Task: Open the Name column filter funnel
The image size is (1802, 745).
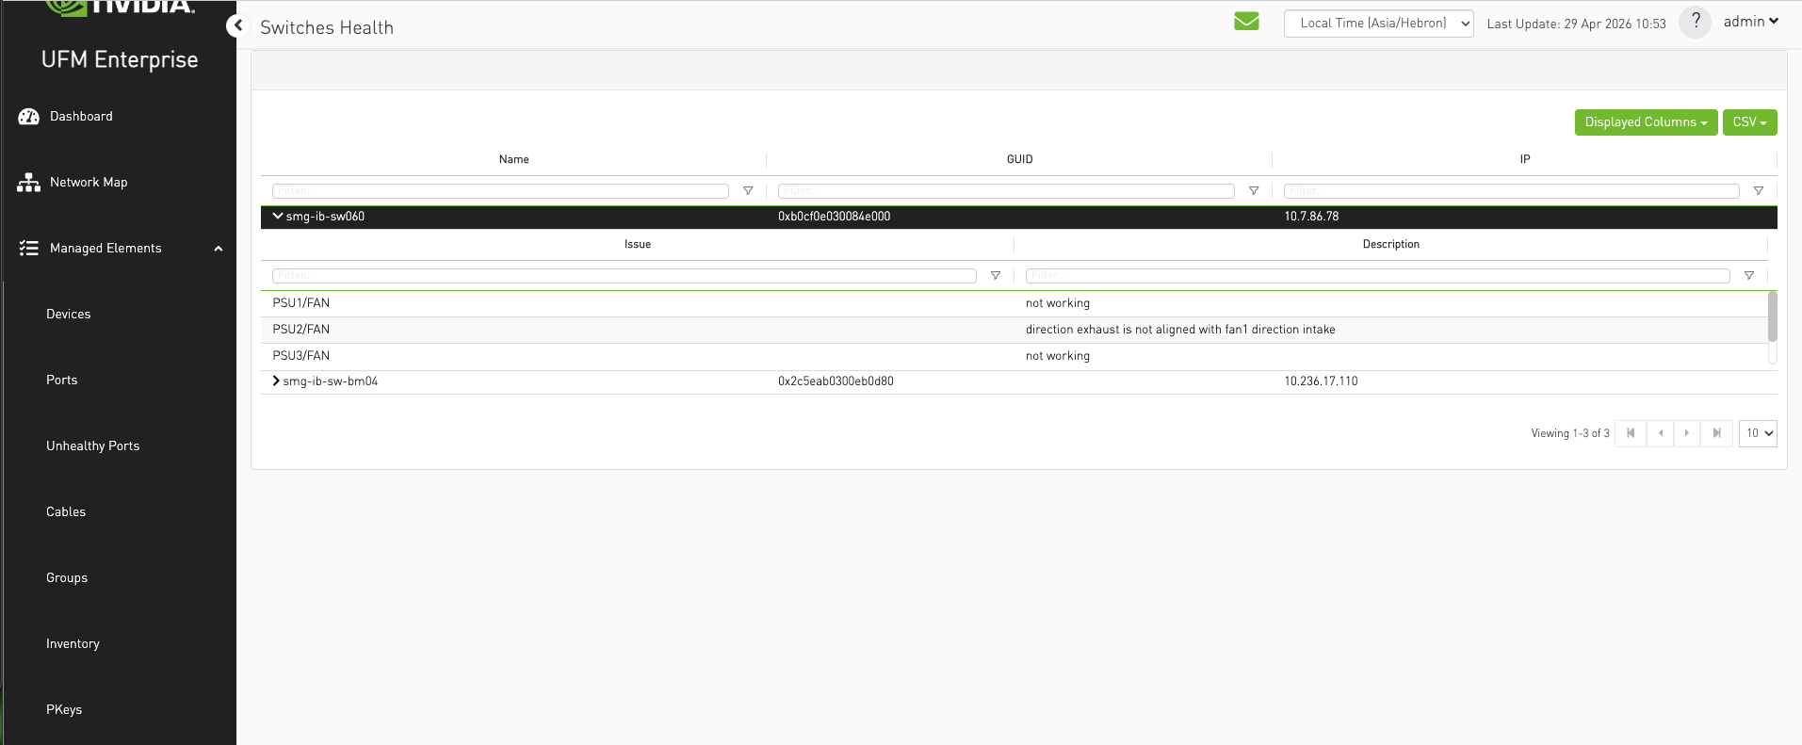Action: (x=748, y=191)
